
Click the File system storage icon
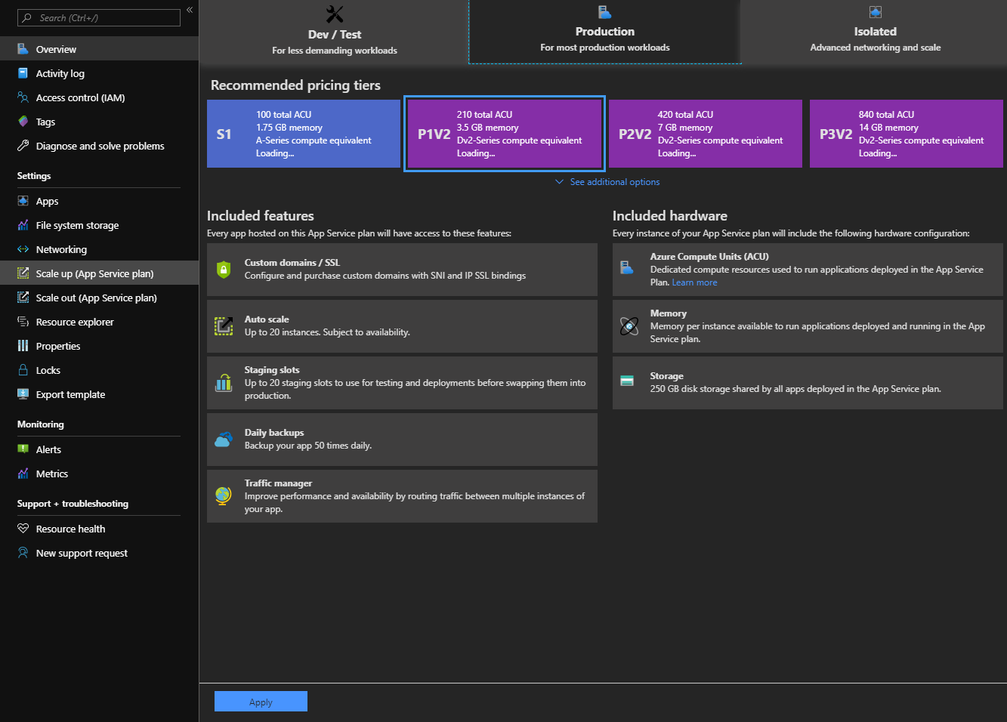(23, 225)
